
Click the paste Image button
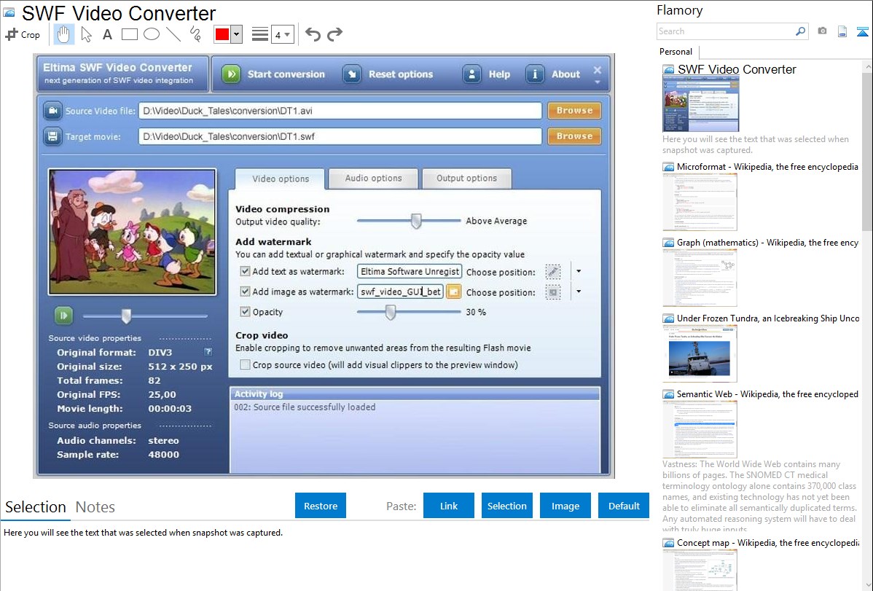(x=565, y=505)
